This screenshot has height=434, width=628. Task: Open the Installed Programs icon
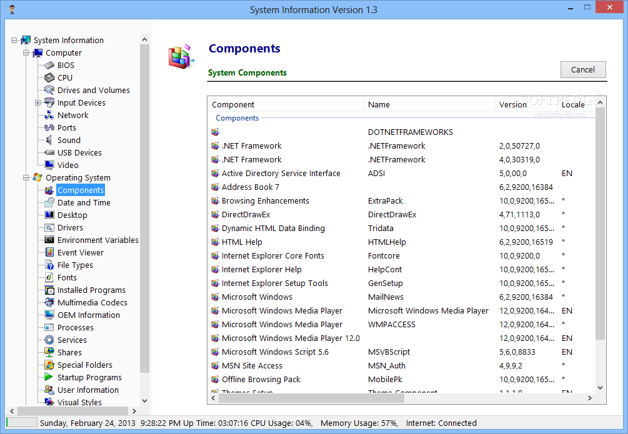click(x=49, y=290)
